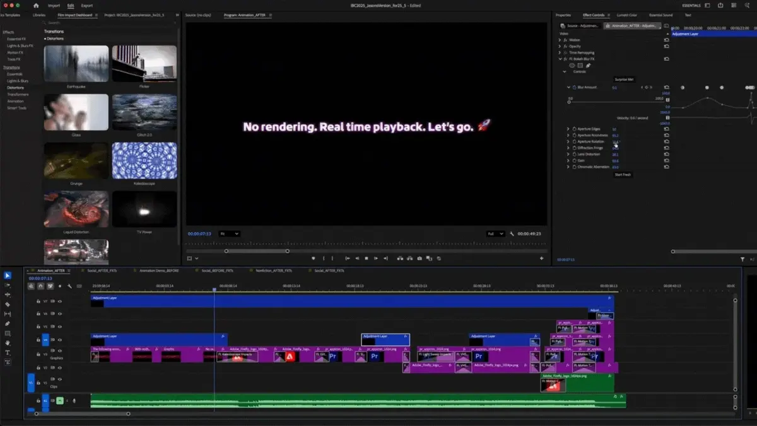Click the Start Fresh button
The image size is (757, 426).
click(x=623, y=175)
